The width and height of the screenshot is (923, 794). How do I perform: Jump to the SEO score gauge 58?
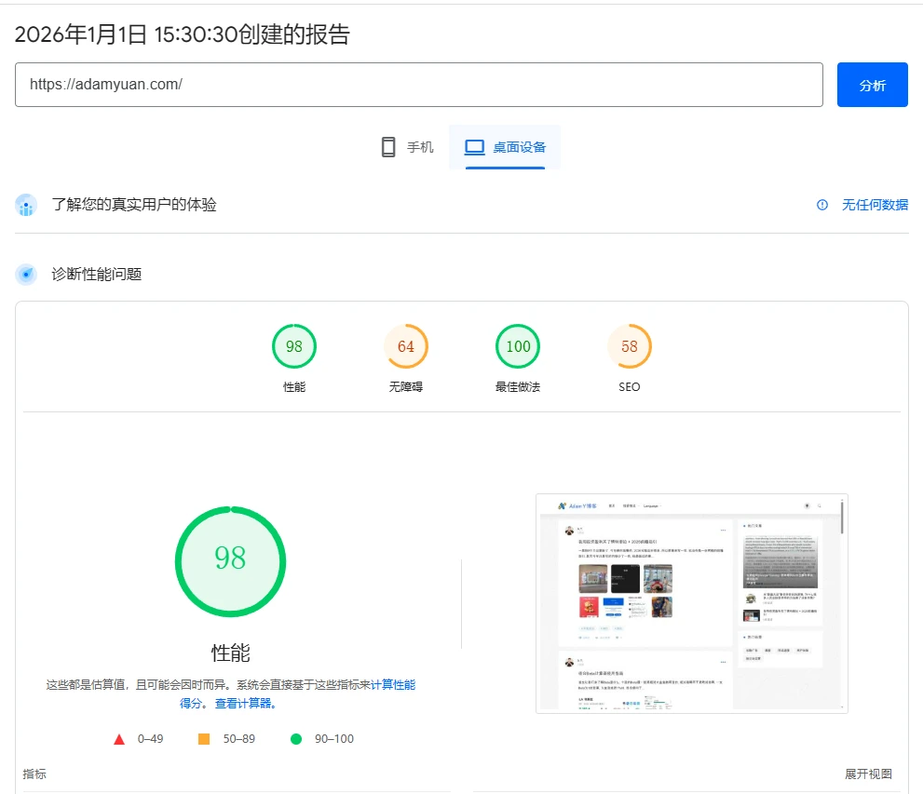[x=630, y=347]
